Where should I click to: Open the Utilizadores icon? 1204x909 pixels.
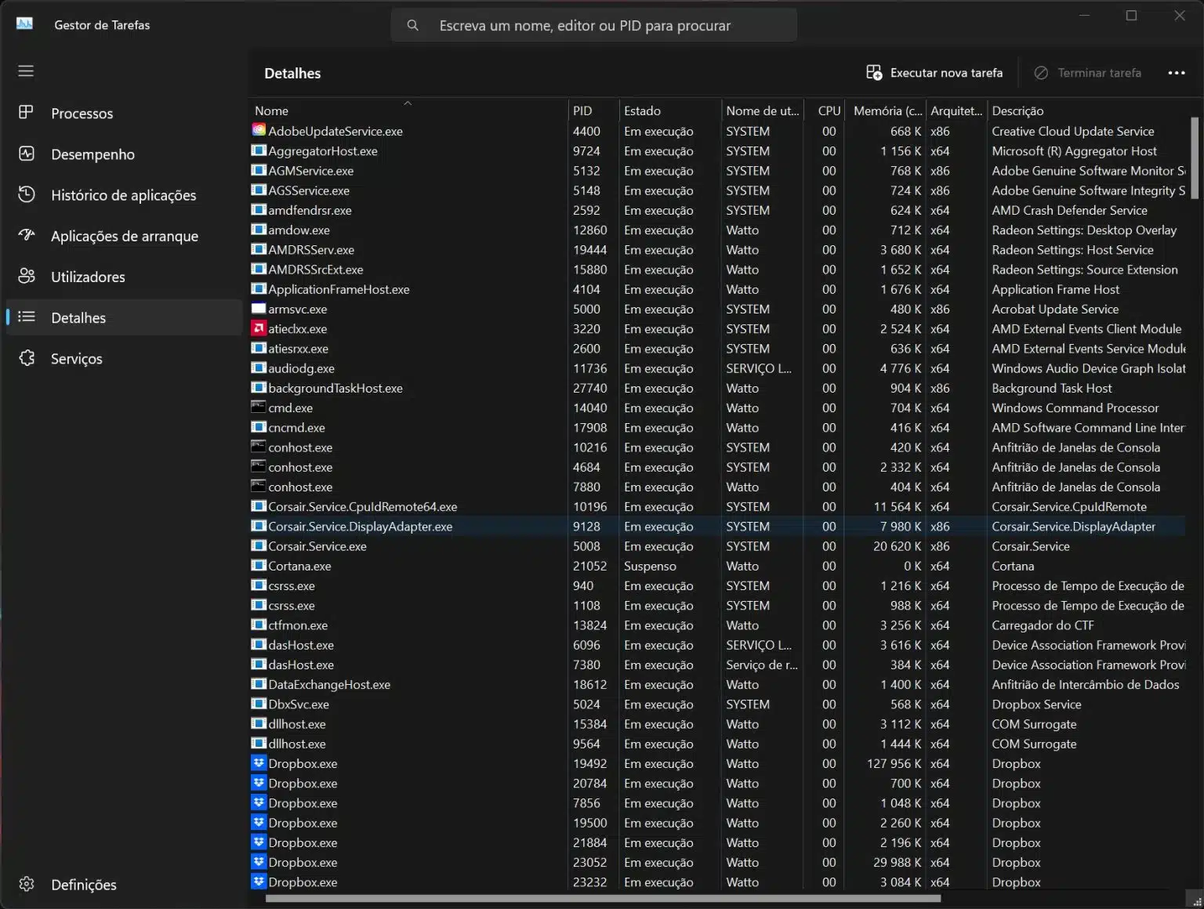tap(26, 276)
